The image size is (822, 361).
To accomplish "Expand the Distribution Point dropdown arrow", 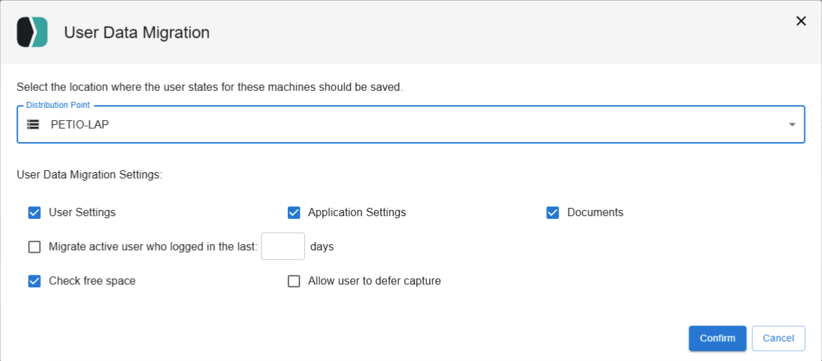I will coord(792,124).
